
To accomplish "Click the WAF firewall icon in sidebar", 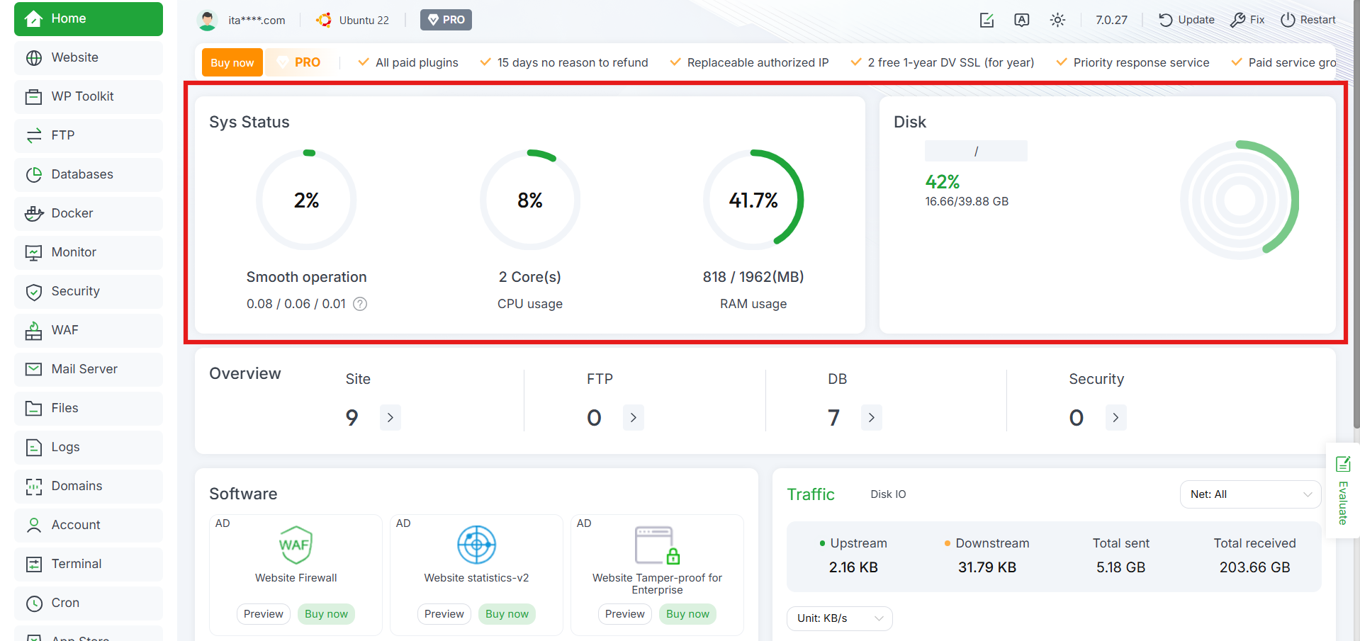I will coord(33,331).
